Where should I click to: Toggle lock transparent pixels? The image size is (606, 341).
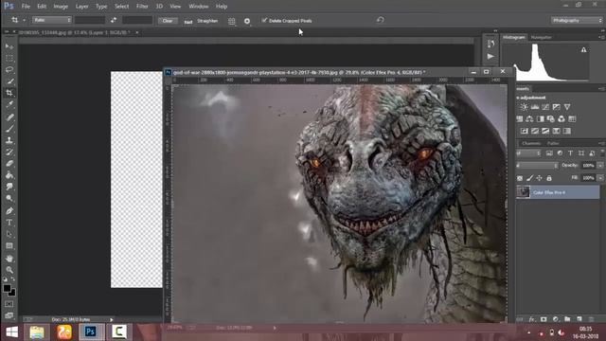tap(520, 178)
